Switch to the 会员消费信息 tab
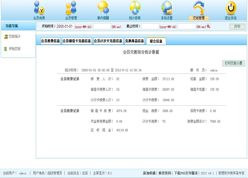Viewport: 248px width, 178px height. 50,41
